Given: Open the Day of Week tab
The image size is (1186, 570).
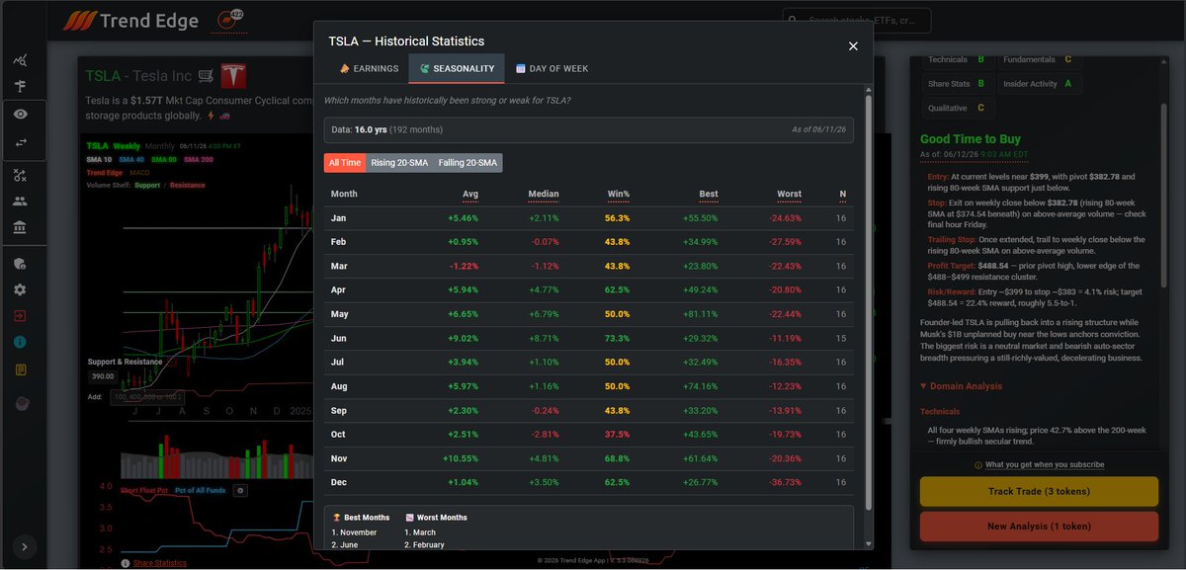Looking at the screenshot, I should [x=552, y=68].
